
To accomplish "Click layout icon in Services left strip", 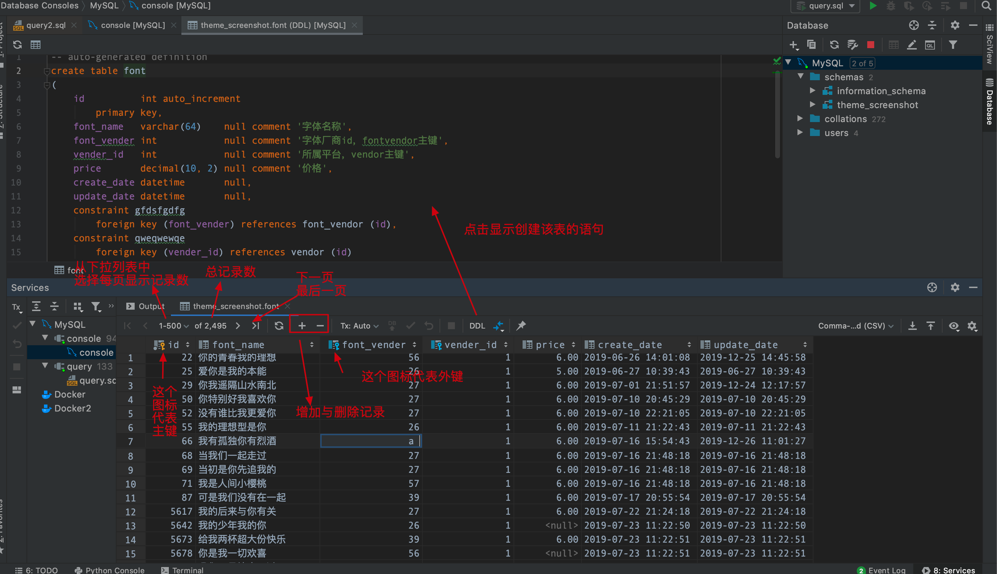I will click(16, 390).
